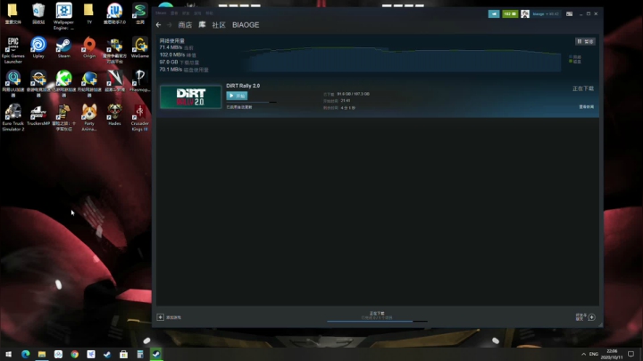The height and width of the screenshot is (361, 643).
Task: Launch Origin from the desktop
Action: tap(89, 47)
